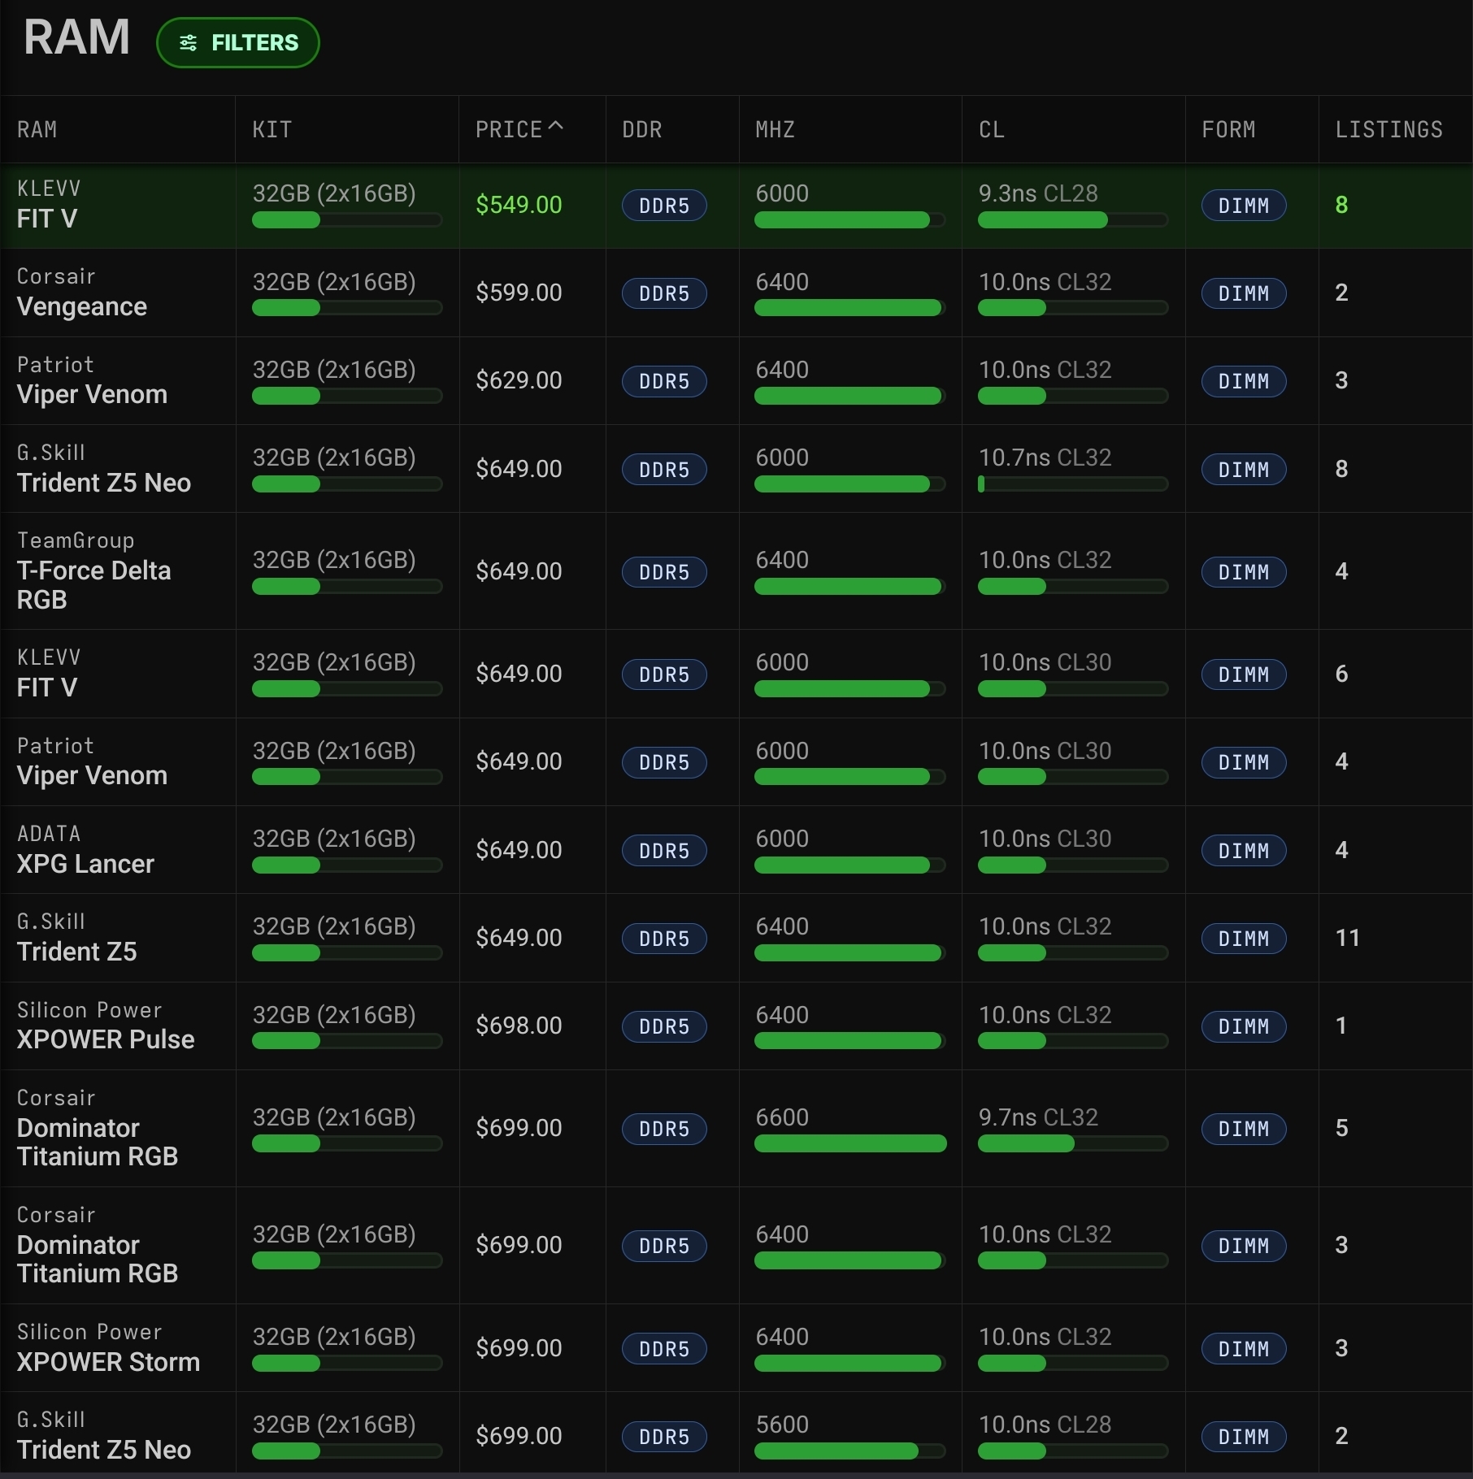Click the green 8 listings count in KLEVV row
This screenshot has height=1479, width=1473.
(1341, 205)
